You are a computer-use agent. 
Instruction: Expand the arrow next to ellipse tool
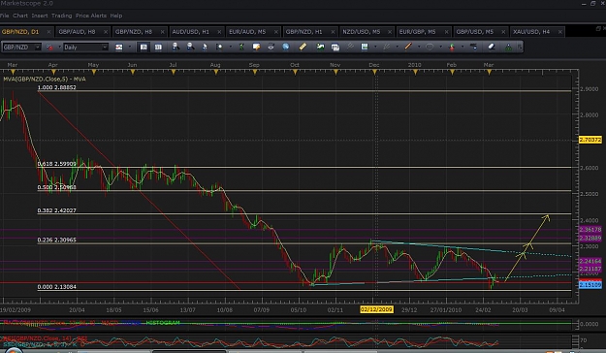440,48
